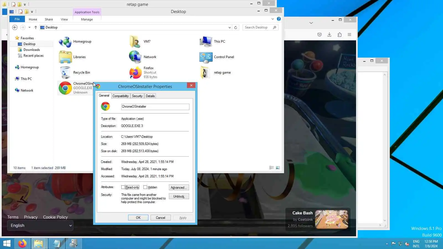443x249 pixels.
Task: Select the Firefox shortcut icon
Action: coord(135,72)
